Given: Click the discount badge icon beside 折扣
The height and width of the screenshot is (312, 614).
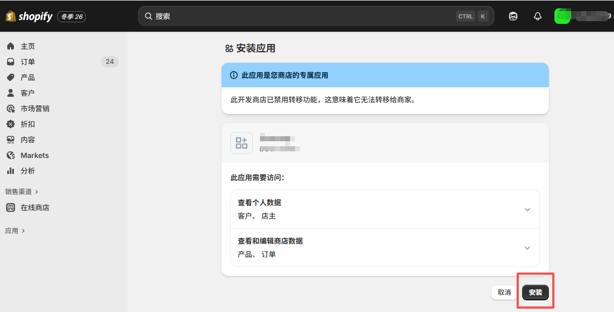Looking at the screenshot, I should [x=11, y=124].
